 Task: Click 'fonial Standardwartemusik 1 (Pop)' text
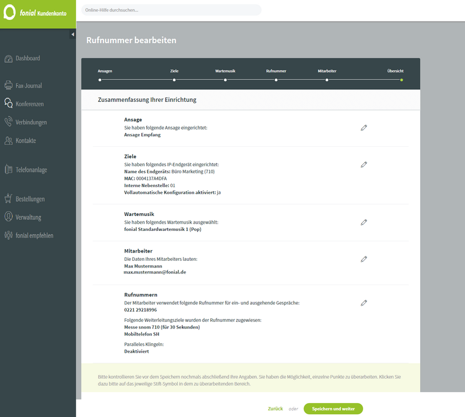click(163, 229)
